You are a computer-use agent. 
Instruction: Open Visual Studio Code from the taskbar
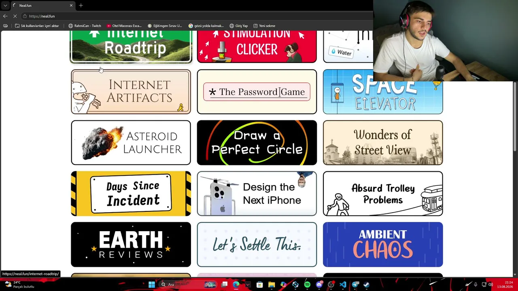click(x=343, y=285)
